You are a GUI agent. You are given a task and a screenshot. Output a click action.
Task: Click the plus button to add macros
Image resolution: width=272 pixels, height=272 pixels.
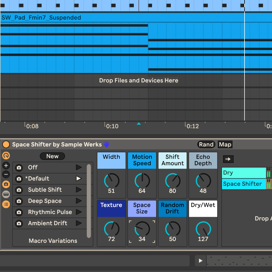[6, 166]
